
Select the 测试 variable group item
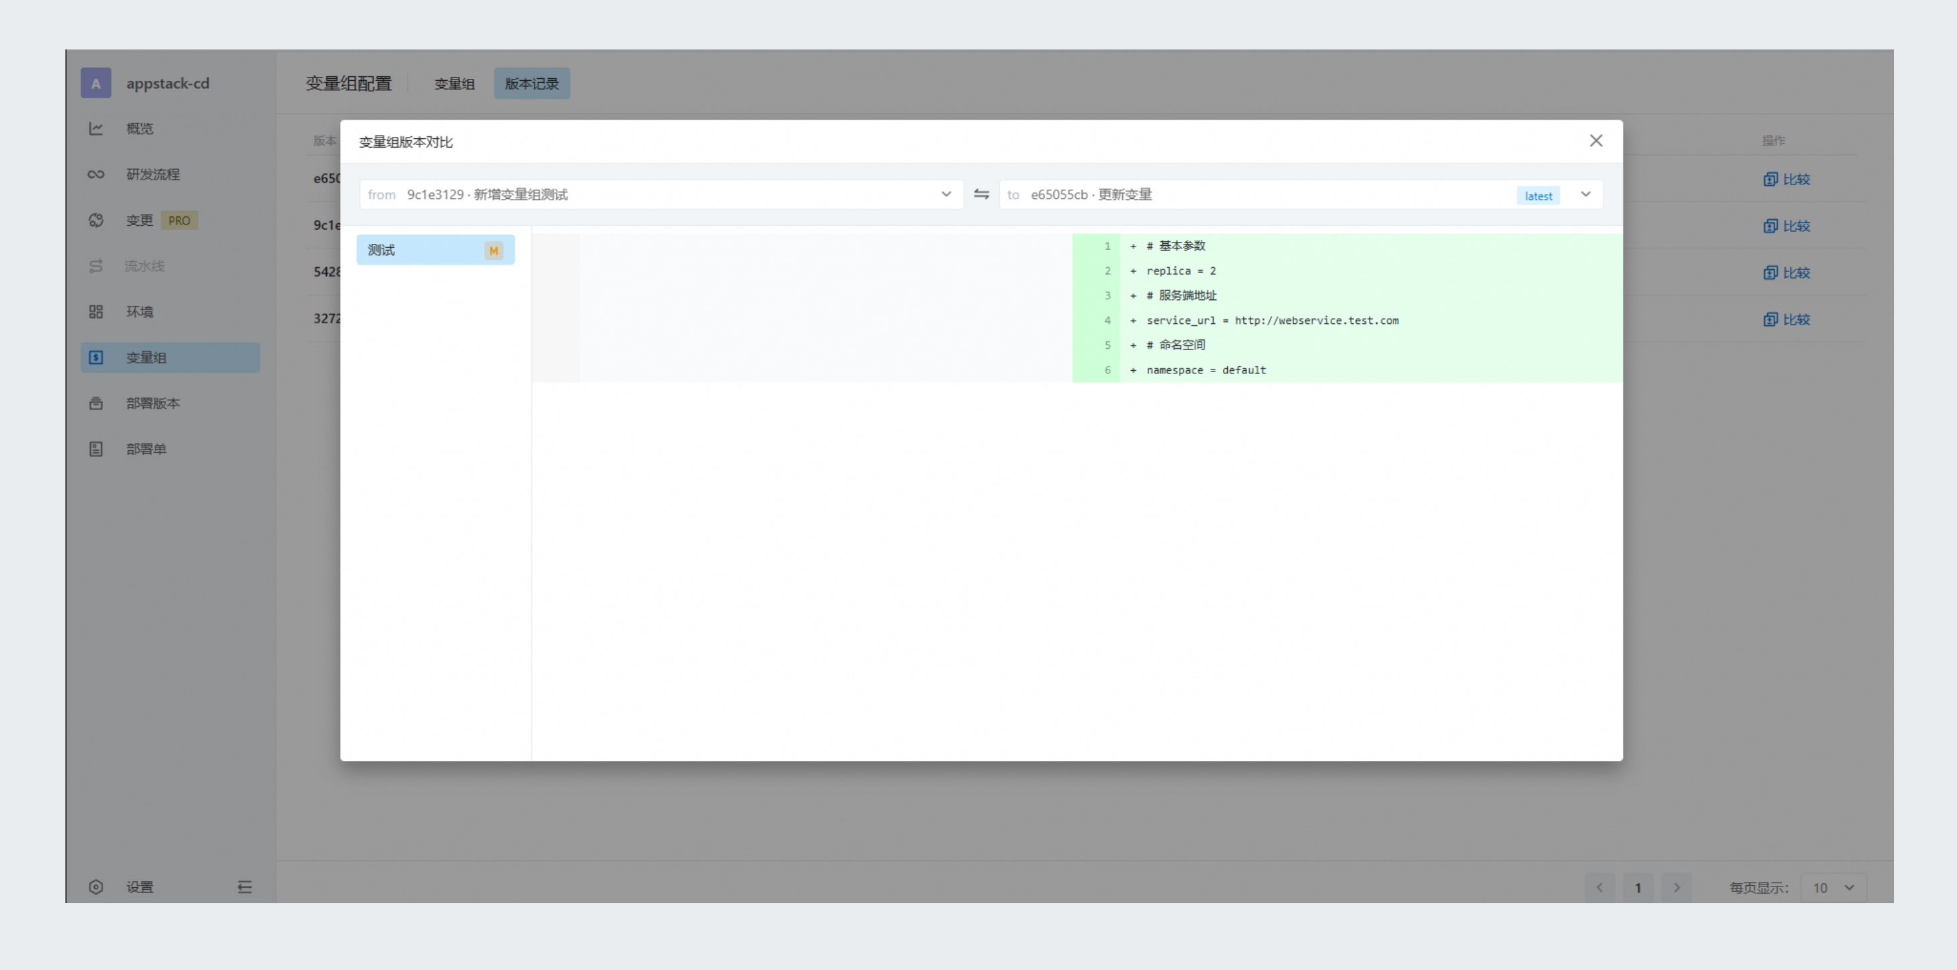[435, 250]
